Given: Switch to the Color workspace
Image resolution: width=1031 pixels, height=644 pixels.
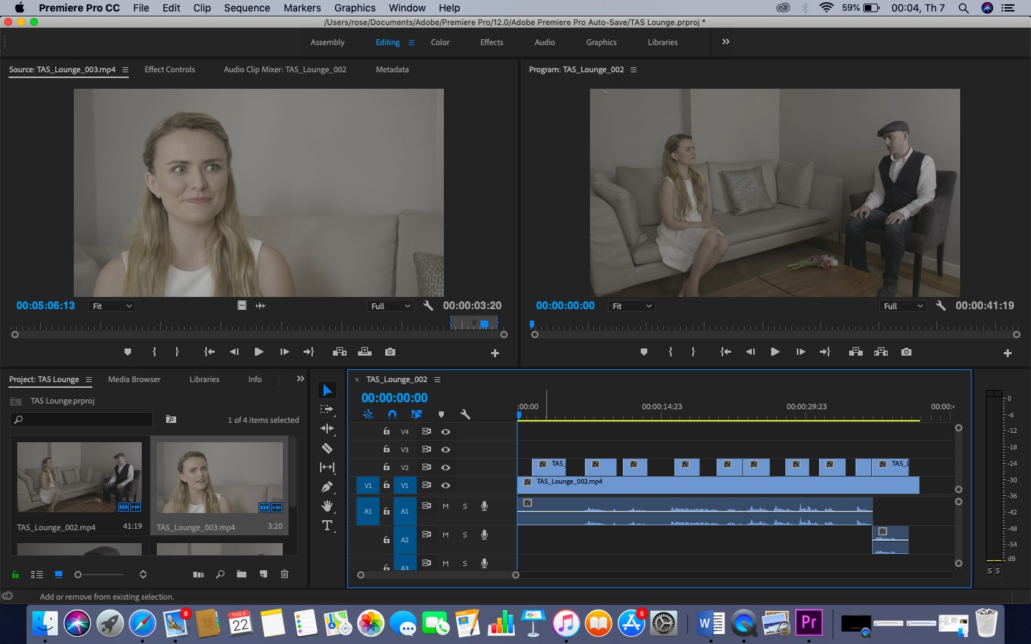Looking at the screenshot, I should pos(440,42).
